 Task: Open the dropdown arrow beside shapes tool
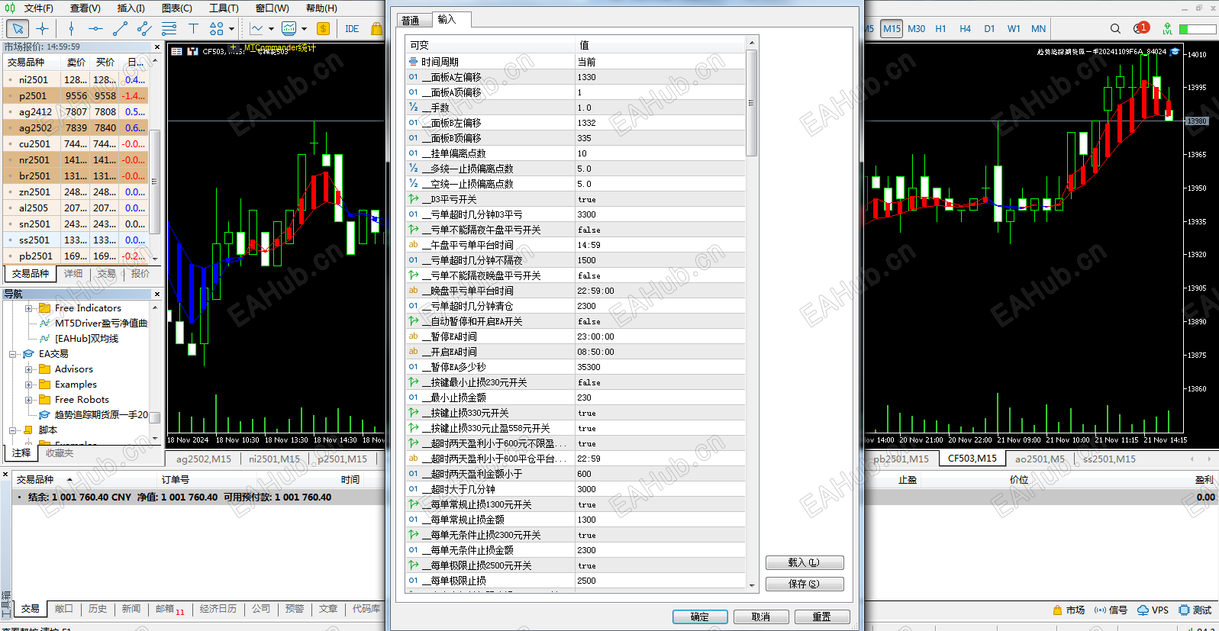(232, 29)
